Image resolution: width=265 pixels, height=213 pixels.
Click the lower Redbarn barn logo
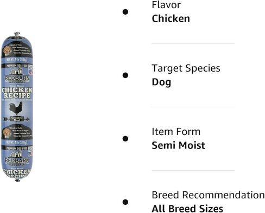(x=17, y=158)
